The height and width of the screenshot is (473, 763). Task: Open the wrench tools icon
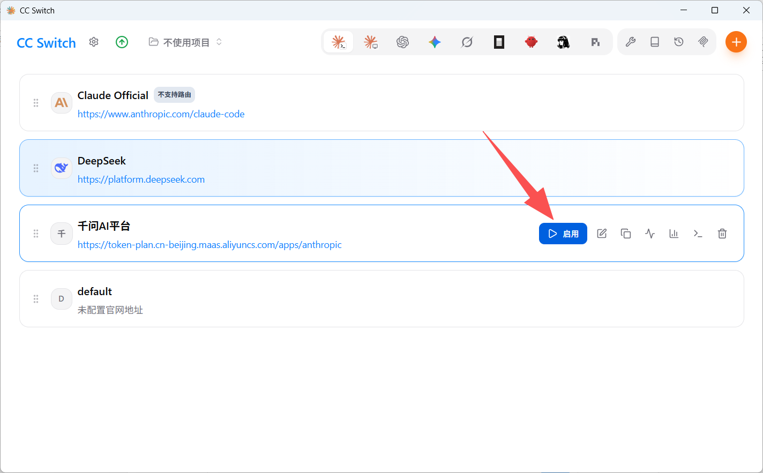pyautogui.click(x=631, y=42)
